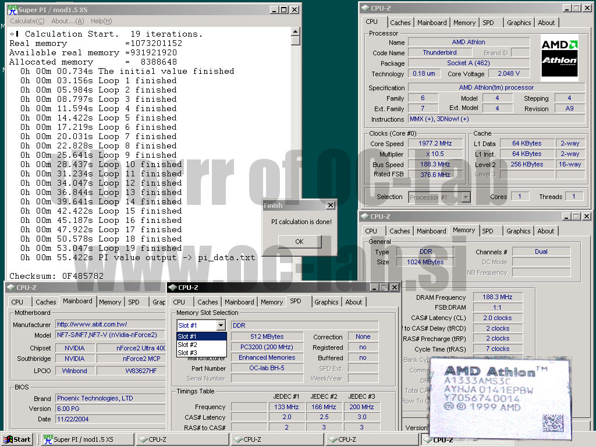
Task: Click the DRAM Frequency 188.3 MHz value
Action: pyautogui.click(x=498, y=297)
